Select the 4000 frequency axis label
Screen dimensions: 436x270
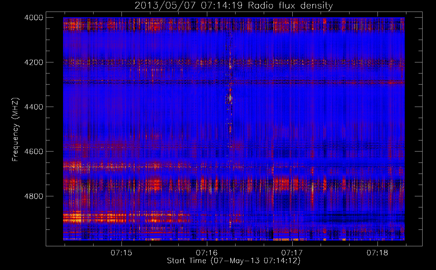(34, 18)
